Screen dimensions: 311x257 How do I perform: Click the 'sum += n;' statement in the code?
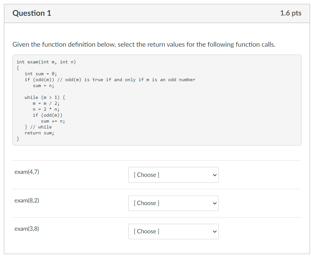(53, 121)
